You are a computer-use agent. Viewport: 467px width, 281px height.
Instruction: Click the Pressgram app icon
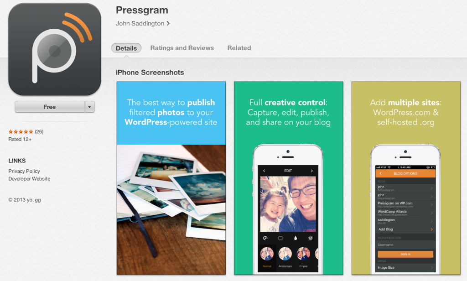55,49
